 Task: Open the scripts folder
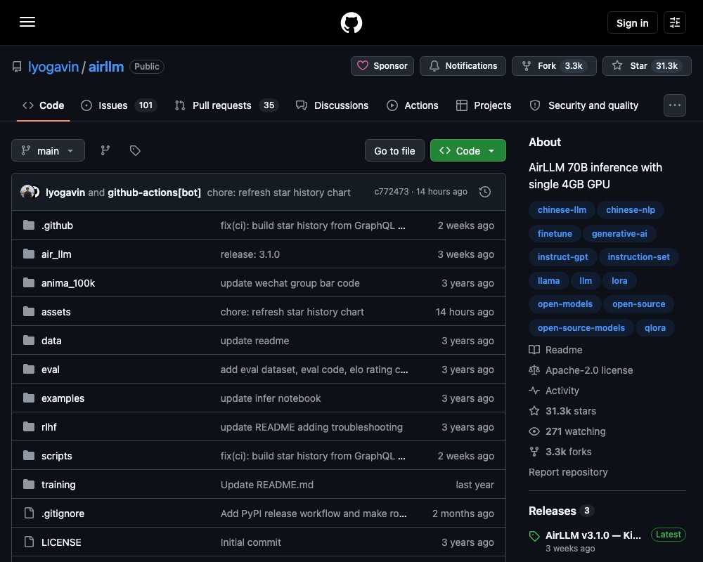tap(56, 456)
